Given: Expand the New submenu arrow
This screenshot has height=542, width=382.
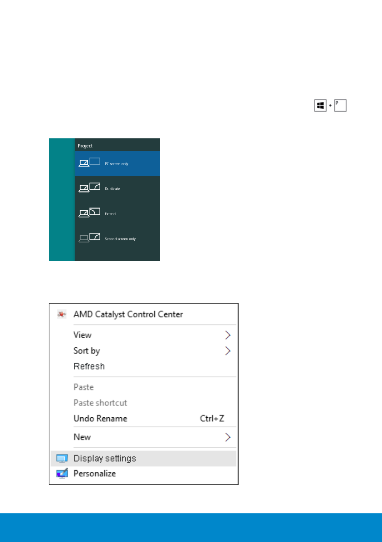Looking at the screenshot, I should [x=228, y=437].
